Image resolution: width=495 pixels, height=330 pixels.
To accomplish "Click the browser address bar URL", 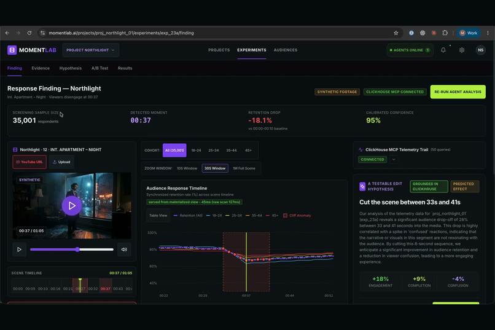I will (121, 33).
